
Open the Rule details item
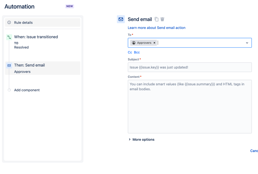[x=43, y=22]
